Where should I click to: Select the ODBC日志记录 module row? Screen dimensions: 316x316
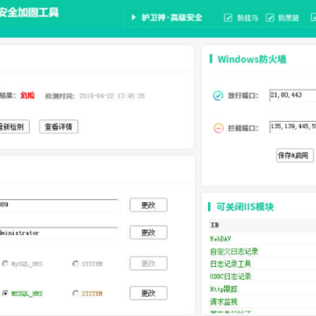point(262,276)
